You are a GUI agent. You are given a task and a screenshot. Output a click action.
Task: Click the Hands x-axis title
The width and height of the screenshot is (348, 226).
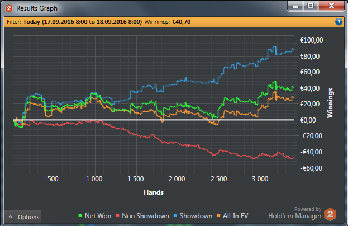click(154, 192)
